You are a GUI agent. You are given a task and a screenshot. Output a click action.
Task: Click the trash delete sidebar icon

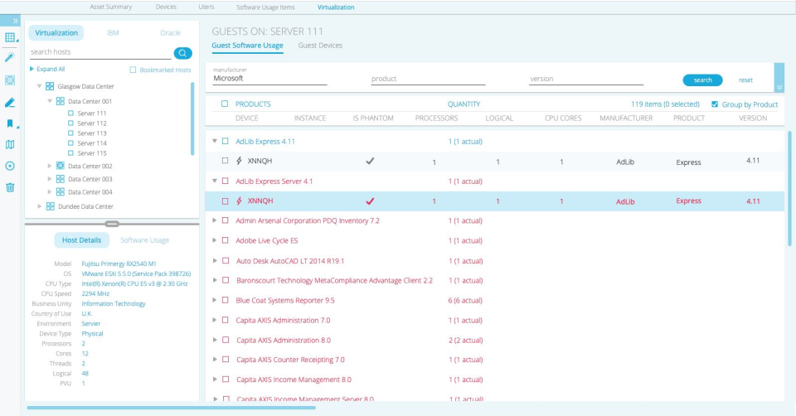click(x=10, y=187)
